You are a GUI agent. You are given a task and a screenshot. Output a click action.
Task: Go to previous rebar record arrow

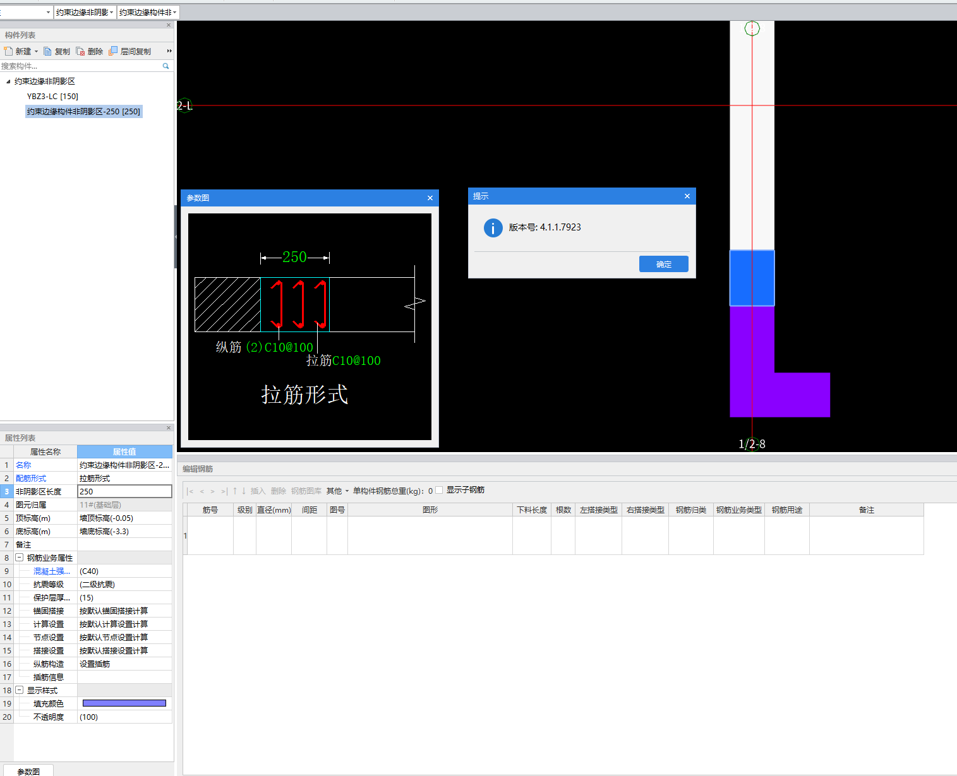(x=202, y=491)
